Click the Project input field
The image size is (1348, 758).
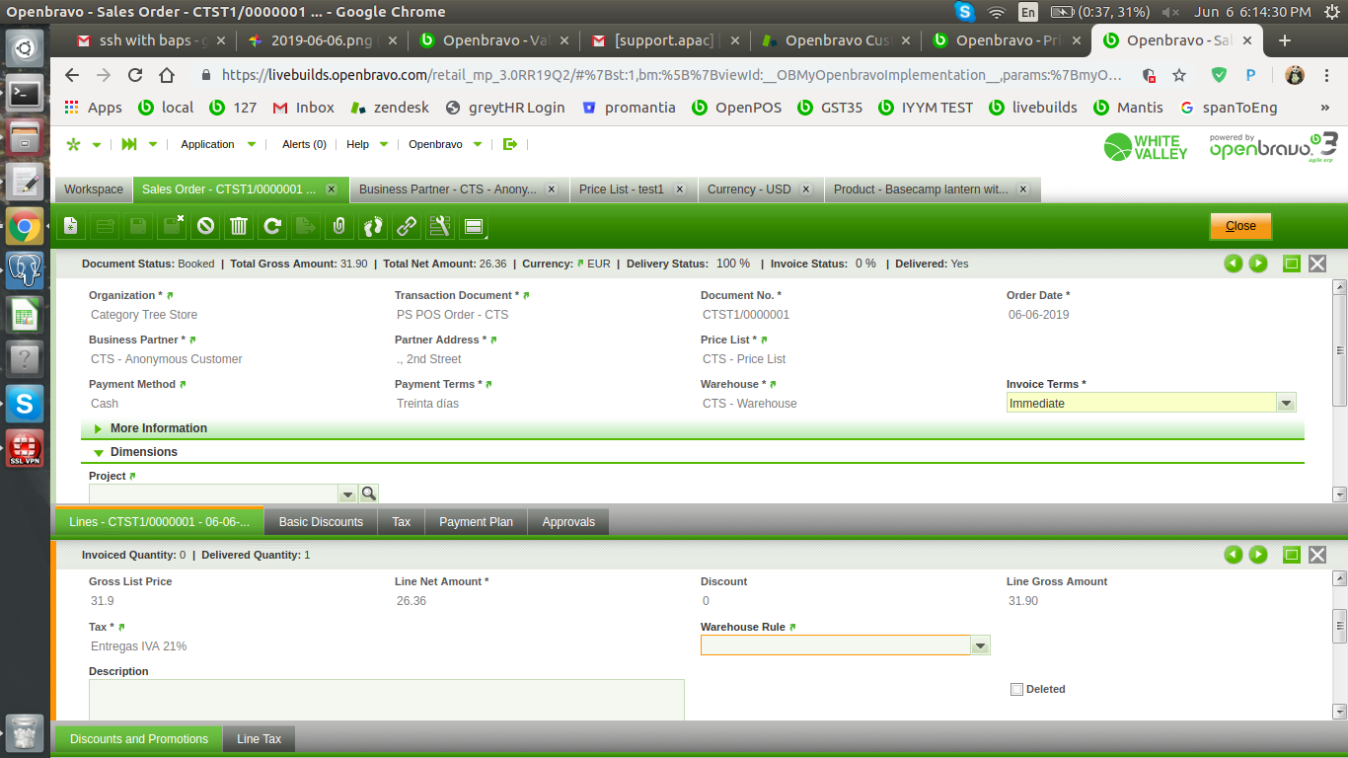213,493
